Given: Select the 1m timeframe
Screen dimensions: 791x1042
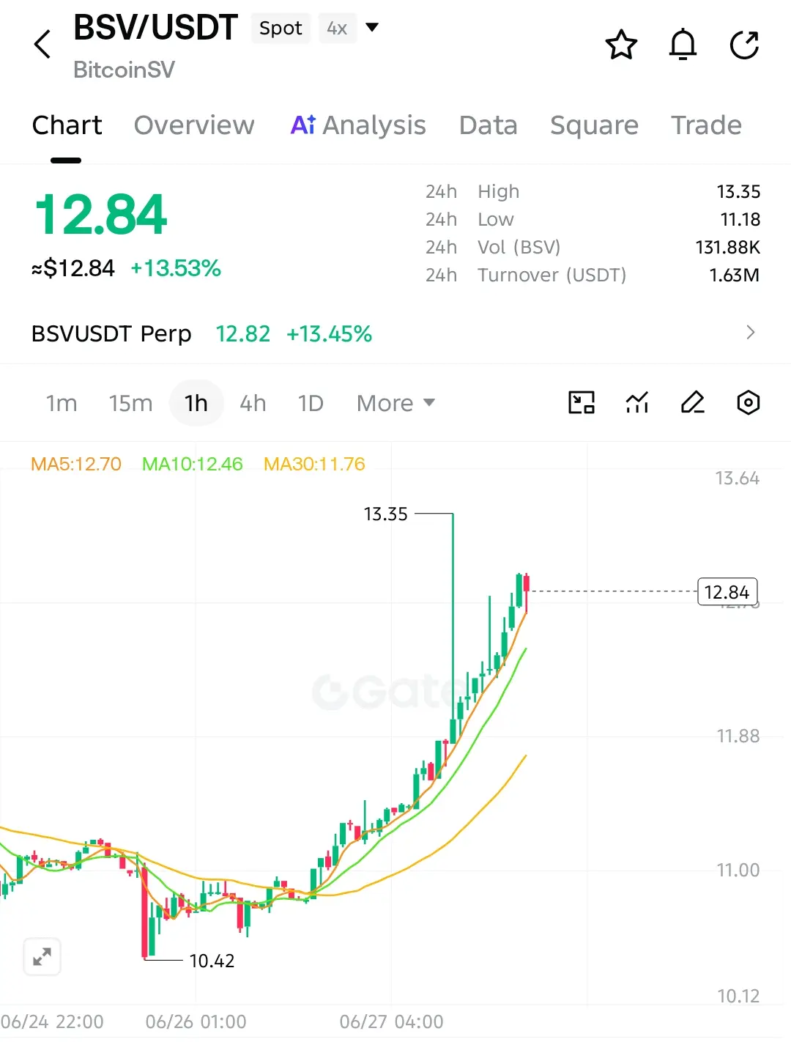Looking at the screenshot, I should coord(62,403).
